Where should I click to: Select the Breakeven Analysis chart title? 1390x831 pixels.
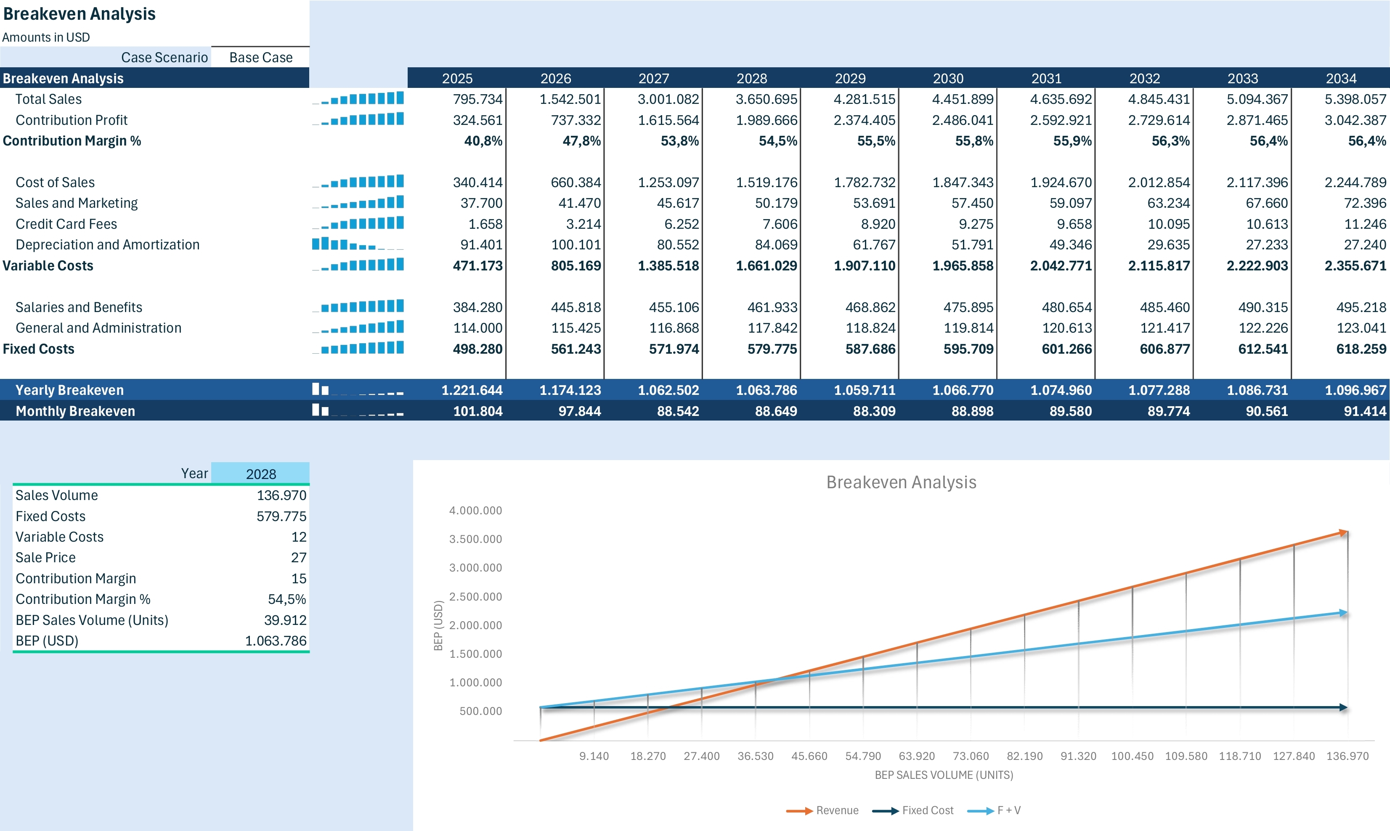[901, 482]
